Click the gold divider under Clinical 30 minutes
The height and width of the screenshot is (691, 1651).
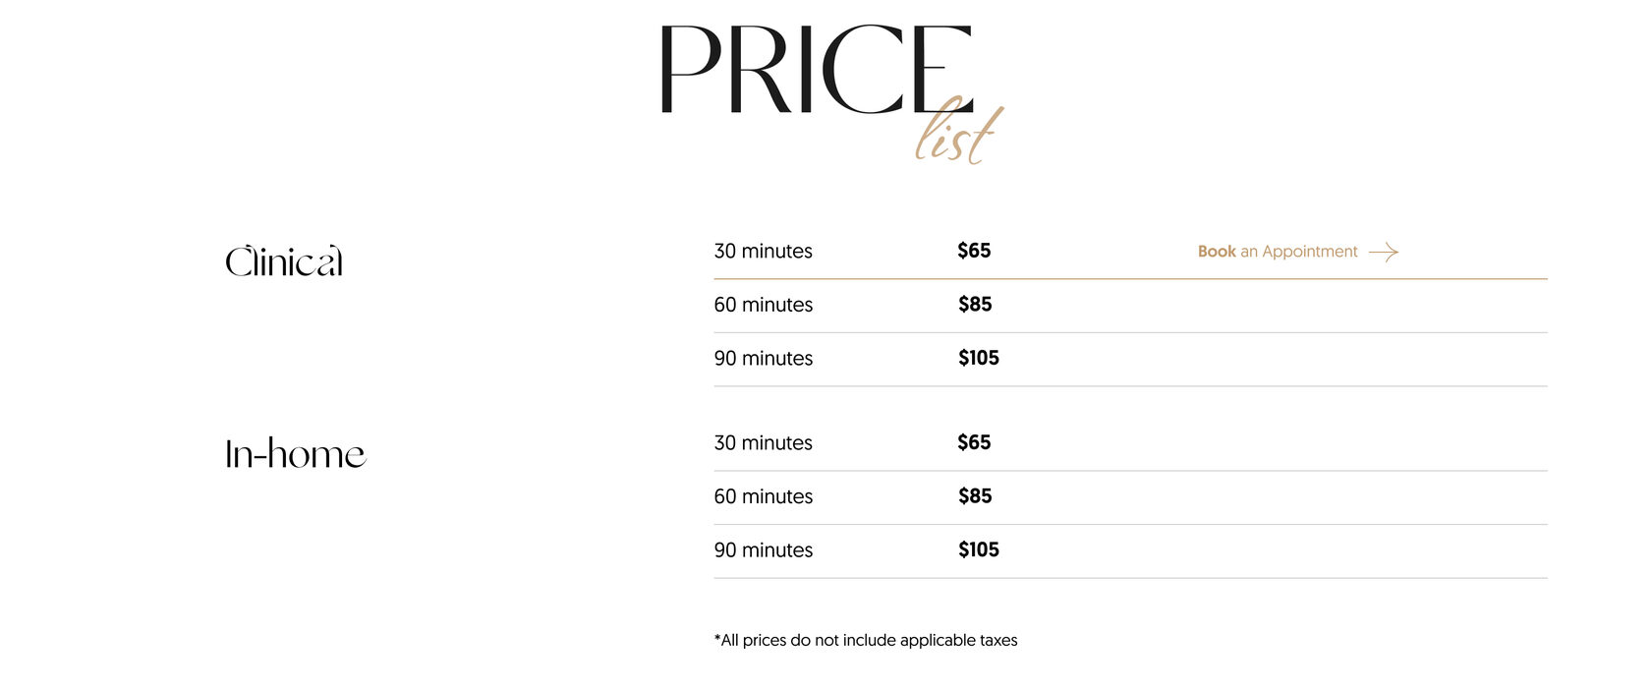[1130, 279]
